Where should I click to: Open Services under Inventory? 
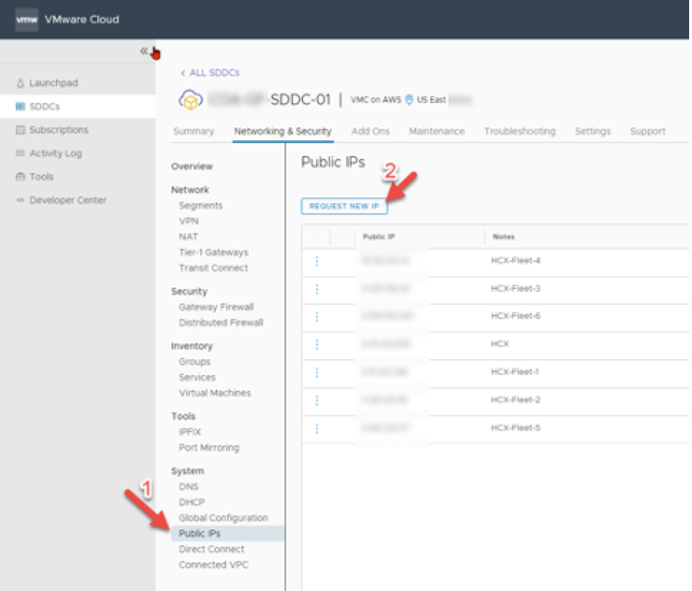point(197,377)
